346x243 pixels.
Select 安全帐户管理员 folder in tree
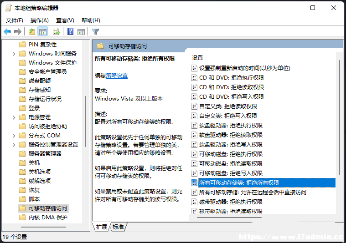[x=48, y=72]
